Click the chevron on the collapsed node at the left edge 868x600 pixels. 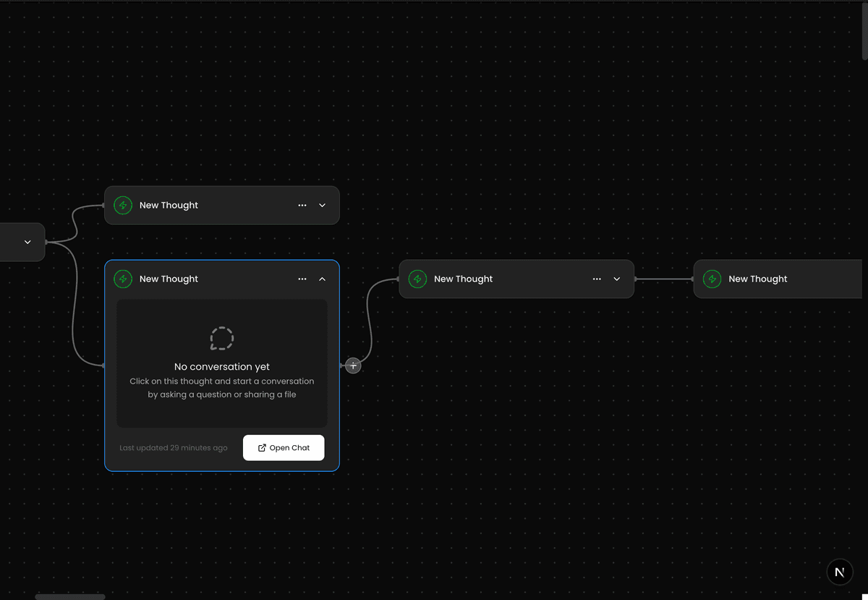coord(27,242)
